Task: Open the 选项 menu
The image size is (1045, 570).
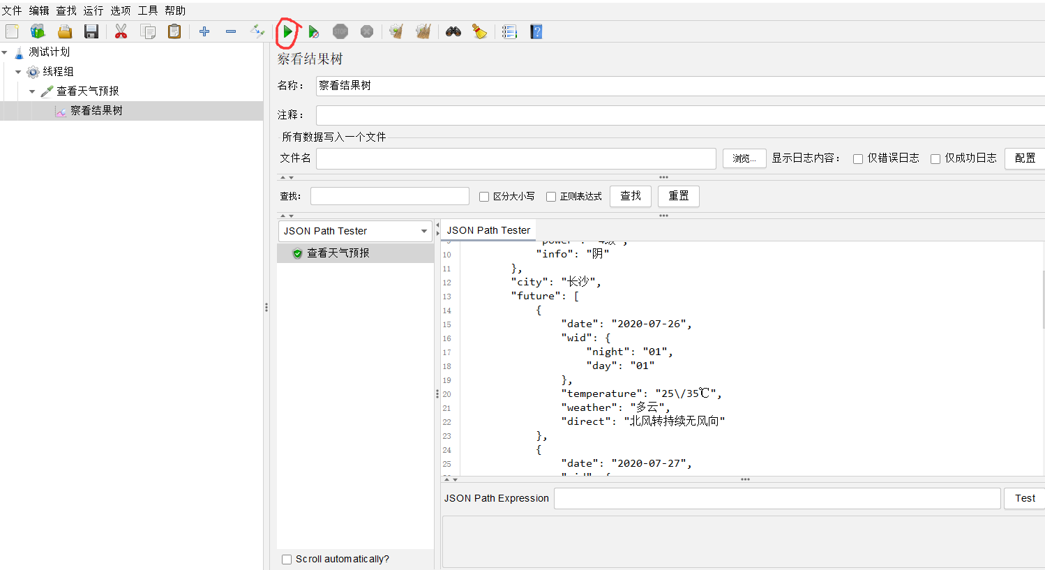Action: tap(120, 10)
